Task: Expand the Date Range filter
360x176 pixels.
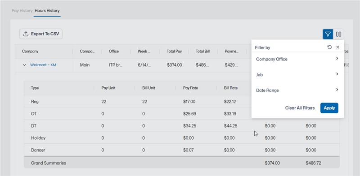Action: click(297, 90)
